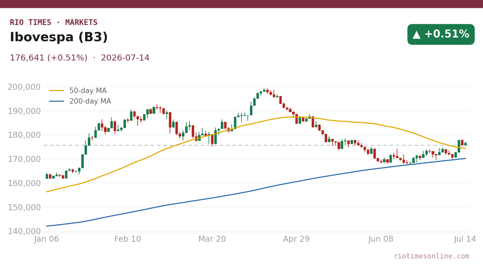The image size is (483, 271).
Task: Click the blue 200-day MA legend line
Action: coord(57,101)
